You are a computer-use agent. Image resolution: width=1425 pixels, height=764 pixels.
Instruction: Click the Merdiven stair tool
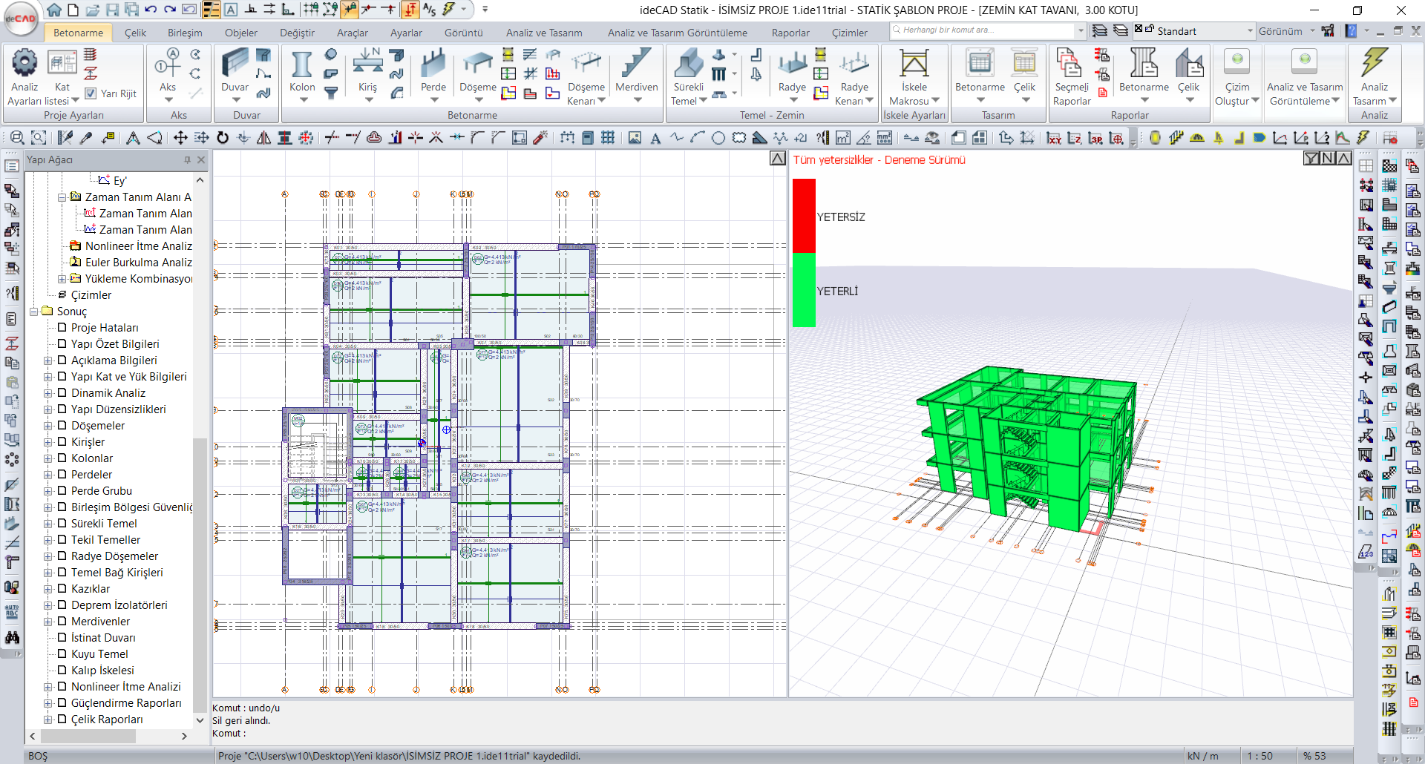[636, 76]
